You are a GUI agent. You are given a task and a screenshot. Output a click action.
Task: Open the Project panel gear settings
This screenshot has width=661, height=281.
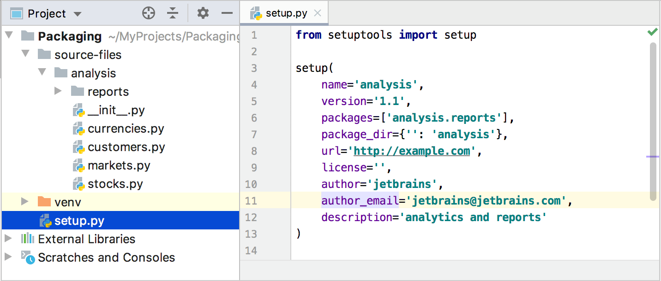coord(202,13)
